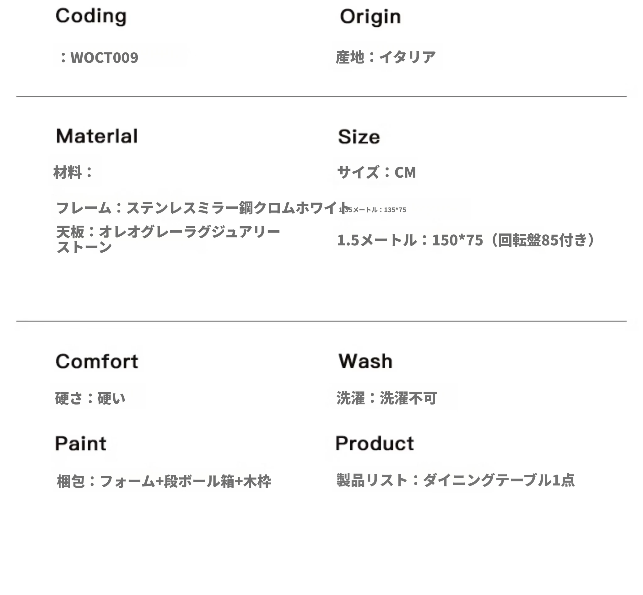The height and width of the screenshot is (595, 643).
Task: Click the 洗濯：洗濯不可 text
Action: point(386,398)
